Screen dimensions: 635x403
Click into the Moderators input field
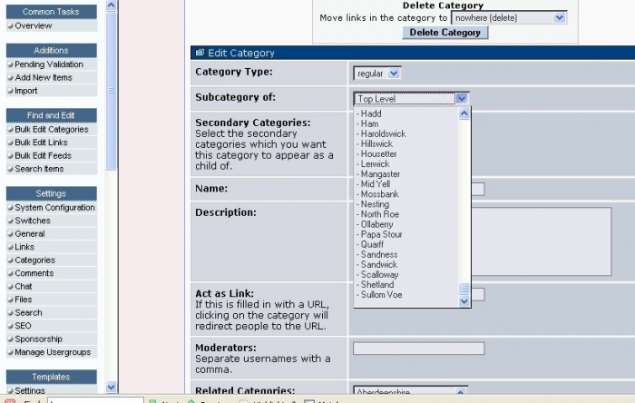point(419,349)
